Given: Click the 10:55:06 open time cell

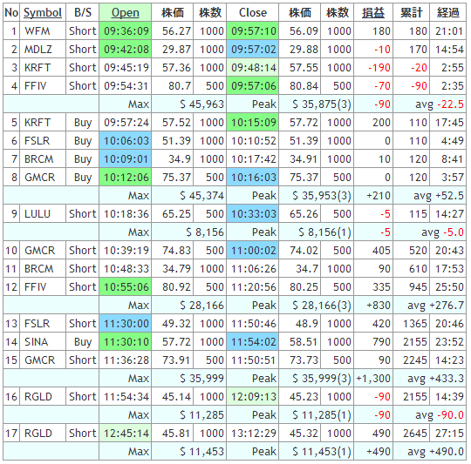Looking at the screenshot, I should (126, 287).
